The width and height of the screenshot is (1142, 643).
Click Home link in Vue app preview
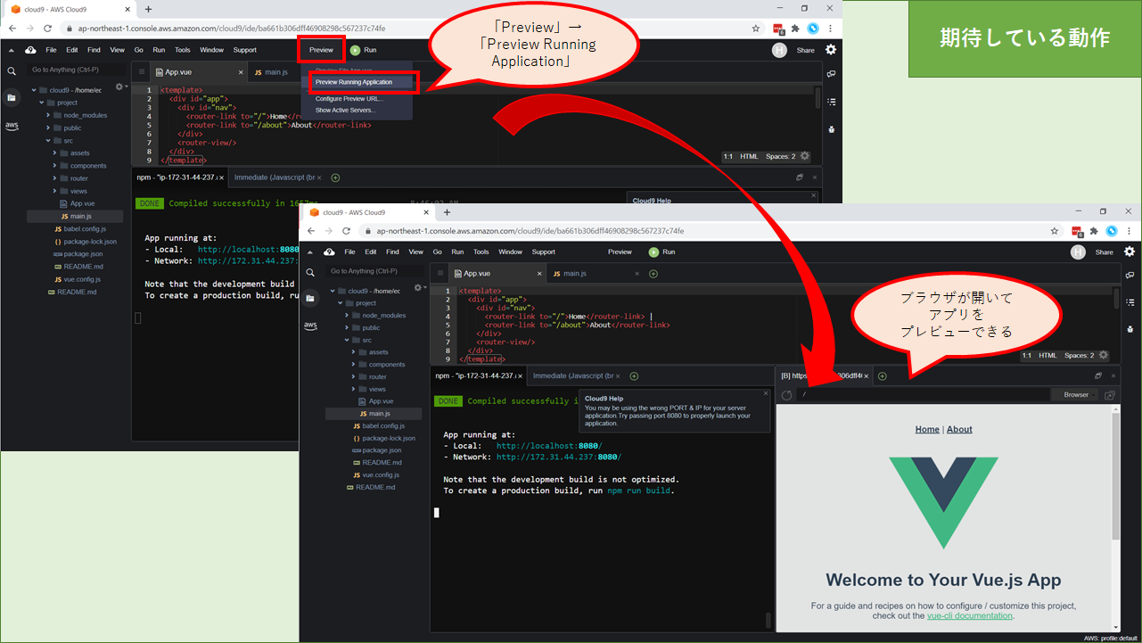click(x=927, y=429)
